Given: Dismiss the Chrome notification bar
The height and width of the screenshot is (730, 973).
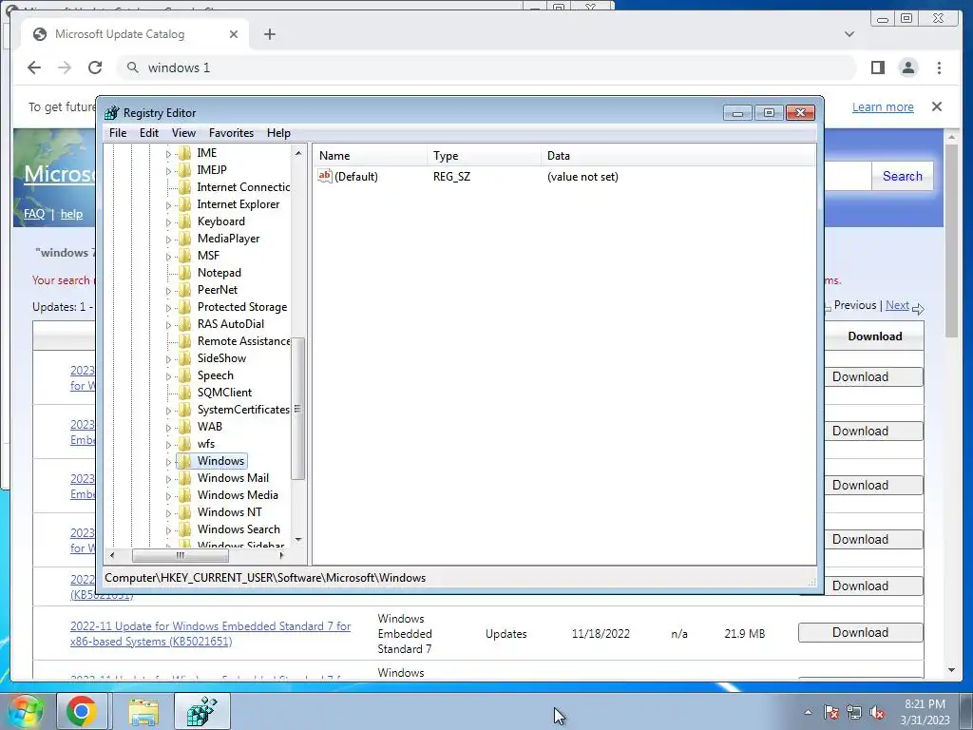Looking at the screenshot, I should (x=937, y=106).
